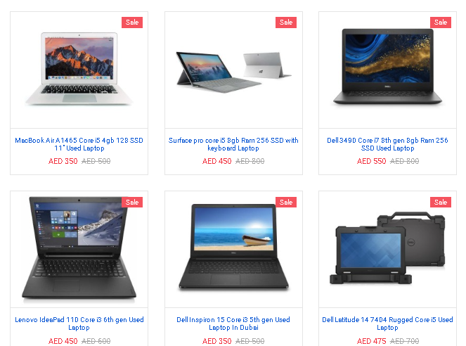Screen dimensions: 466x346
Task: Open the Dell 3490 laptop image
Action: (x=387, y=67)
